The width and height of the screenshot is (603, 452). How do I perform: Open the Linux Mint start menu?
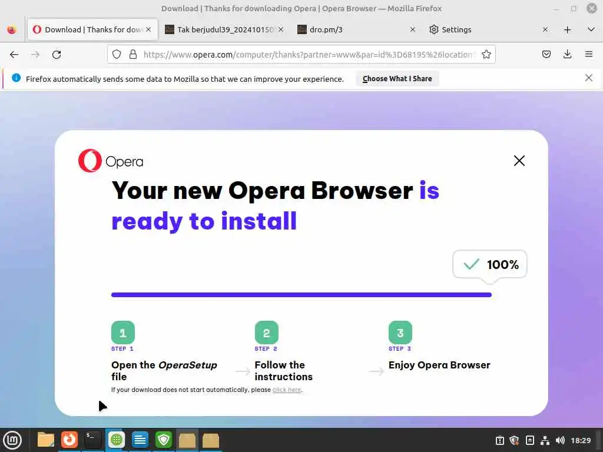click(12, 440)
